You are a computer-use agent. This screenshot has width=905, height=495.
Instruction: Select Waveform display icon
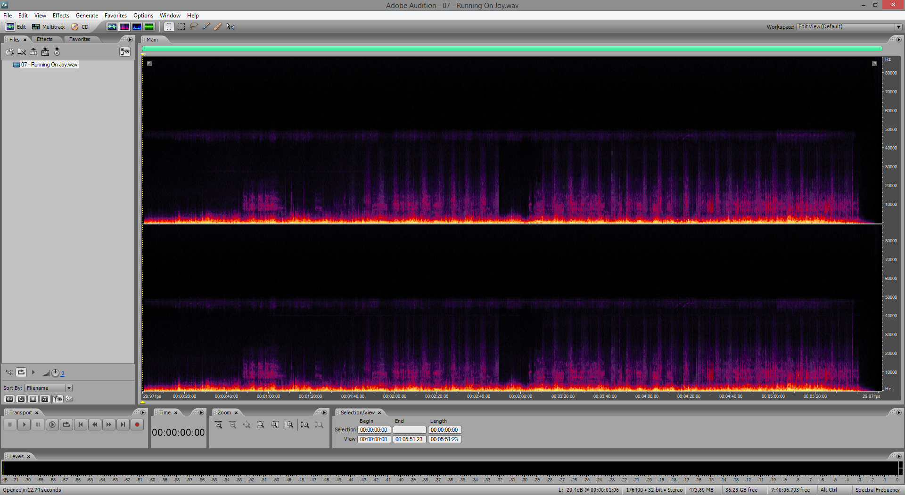pyautogui.click(x=112, y=27)
